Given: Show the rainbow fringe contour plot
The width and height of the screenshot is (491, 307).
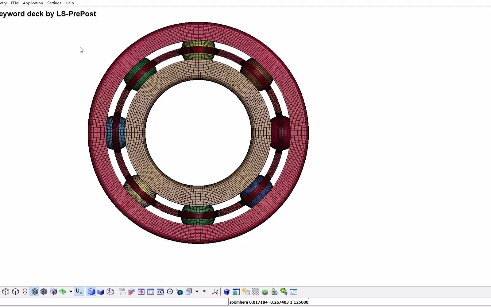Looking at the screenshot, I should click(63, 292).
